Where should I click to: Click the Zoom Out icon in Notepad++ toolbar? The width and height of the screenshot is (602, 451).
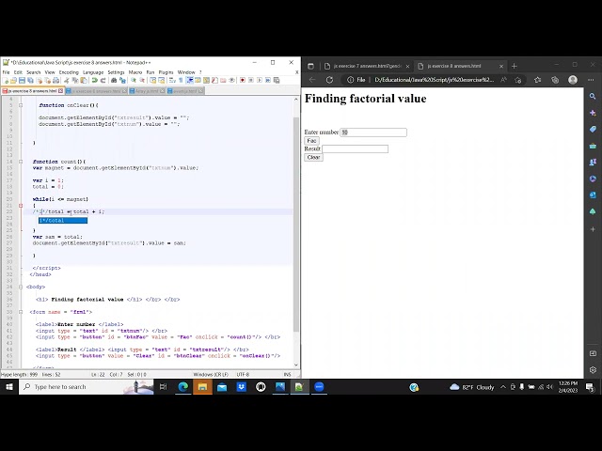(x=142, y=80)
